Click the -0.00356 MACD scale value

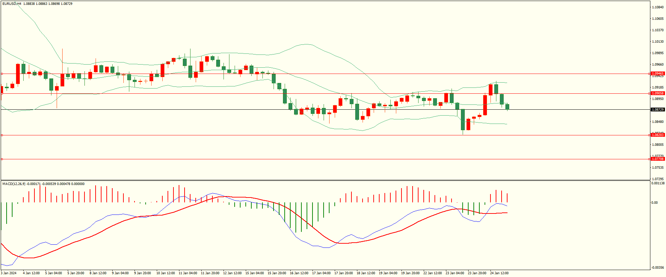click(658, 268)
